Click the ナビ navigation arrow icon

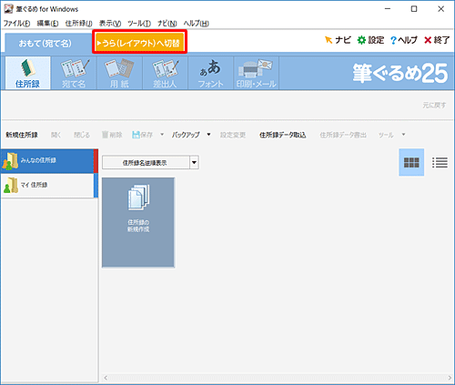[338, 40]
